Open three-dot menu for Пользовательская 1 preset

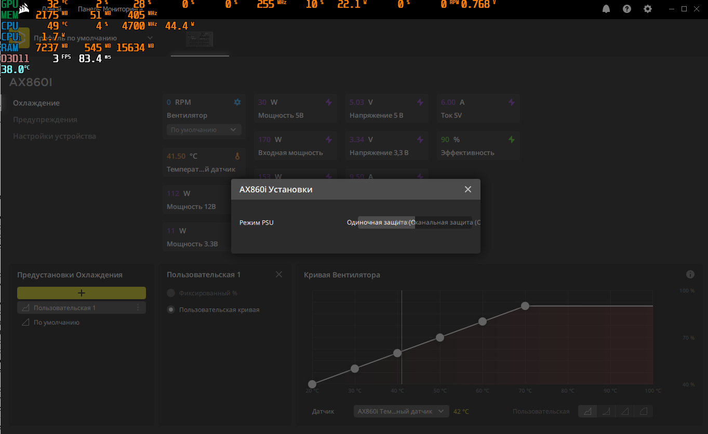138,308
